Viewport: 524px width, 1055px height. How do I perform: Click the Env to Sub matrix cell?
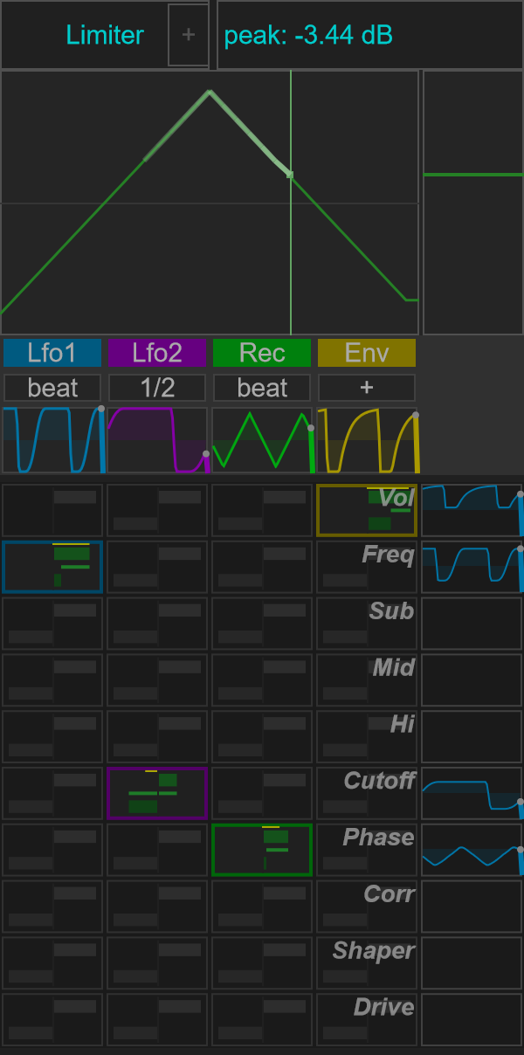click(x=367, y=624)
